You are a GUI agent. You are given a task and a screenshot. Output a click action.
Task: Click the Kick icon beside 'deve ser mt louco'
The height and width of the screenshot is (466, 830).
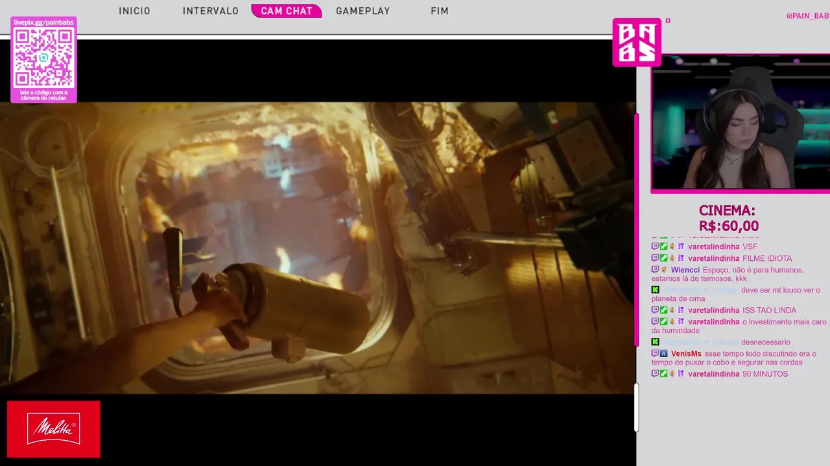[x=656, y=290]
